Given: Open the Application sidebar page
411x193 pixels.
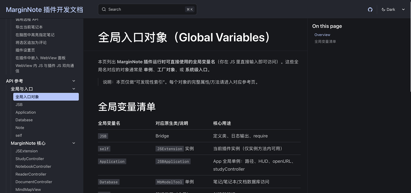Looking at the screenshot, I should (x=46, y=112).
